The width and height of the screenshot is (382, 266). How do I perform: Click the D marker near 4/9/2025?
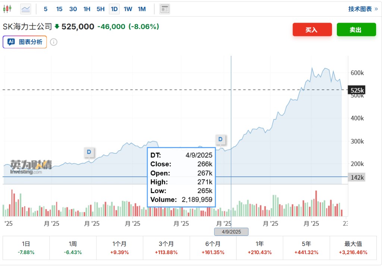pyautogui.click(x=220, y=140)
